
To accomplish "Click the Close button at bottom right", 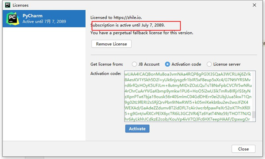I will pyautogui.click(x=243, y=149).
